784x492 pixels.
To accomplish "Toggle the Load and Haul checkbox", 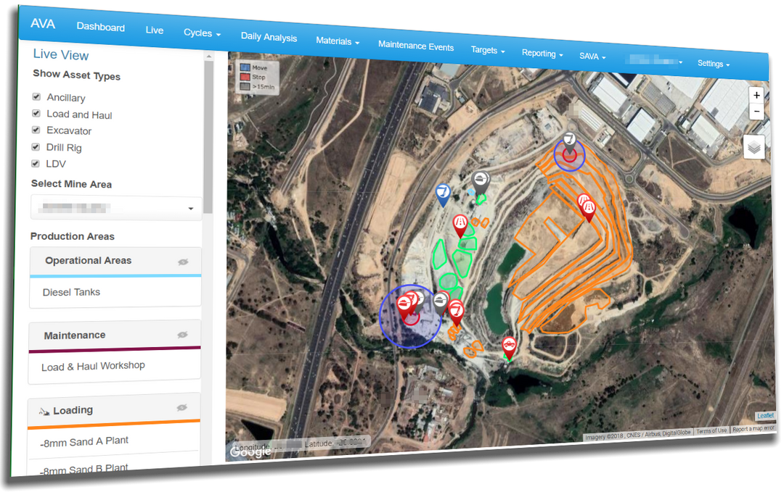I will click(x=36, y=113).
